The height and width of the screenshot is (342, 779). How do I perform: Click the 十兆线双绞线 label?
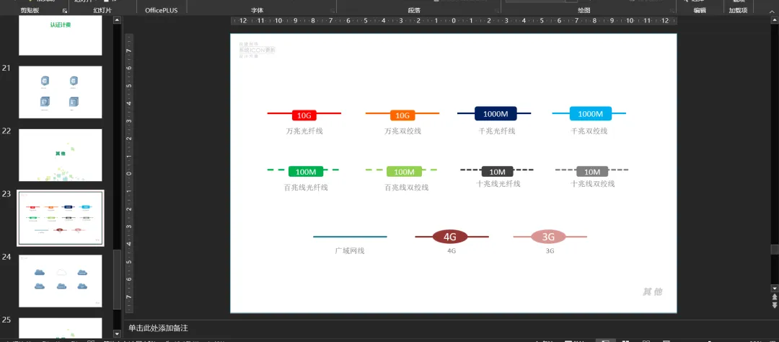[x=593, y=184]
